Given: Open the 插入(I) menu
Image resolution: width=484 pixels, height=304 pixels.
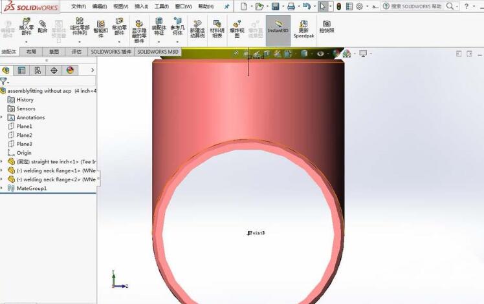Looking at the screenshot, I should click(x=141, y=6).
